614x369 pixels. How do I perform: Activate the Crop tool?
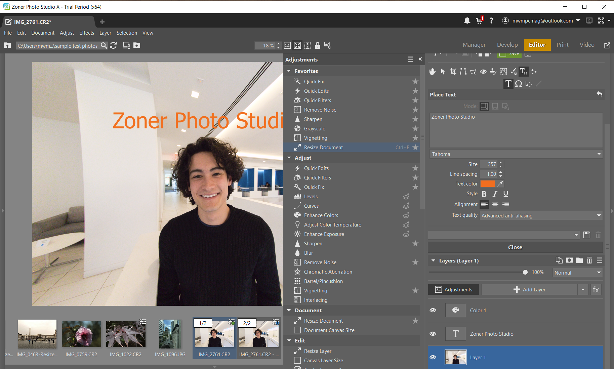click(x=453, y=71)
